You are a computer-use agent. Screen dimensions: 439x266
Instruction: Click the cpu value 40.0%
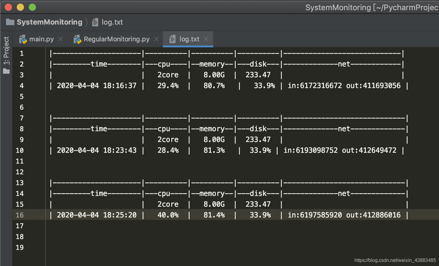coord(168,215)
